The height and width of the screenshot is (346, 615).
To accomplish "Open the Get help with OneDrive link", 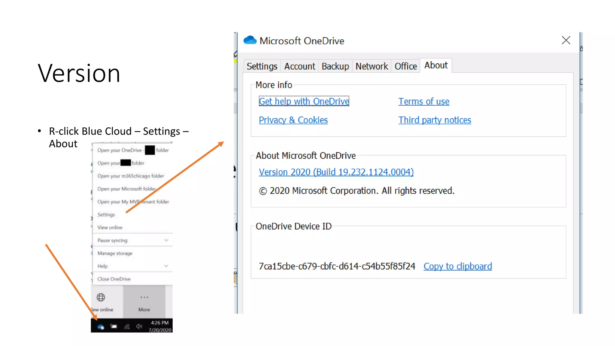I will (x=304, y=102).
